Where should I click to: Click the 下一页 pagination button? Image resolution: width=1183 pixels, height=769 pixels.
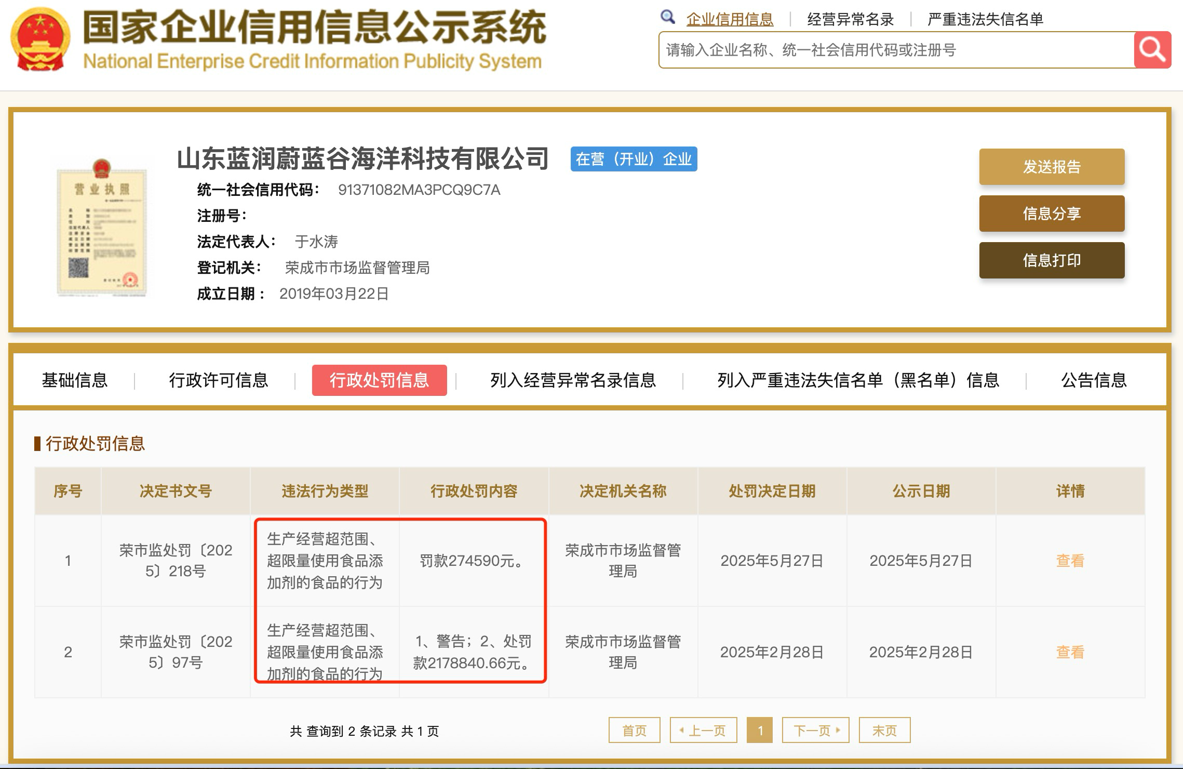point(816,731)
